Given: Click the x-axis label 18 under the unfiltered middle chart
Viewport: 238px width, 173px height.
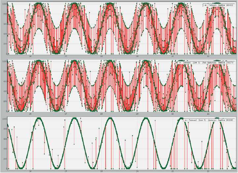Looking at the screenshot, I should (x=101, y=114).
